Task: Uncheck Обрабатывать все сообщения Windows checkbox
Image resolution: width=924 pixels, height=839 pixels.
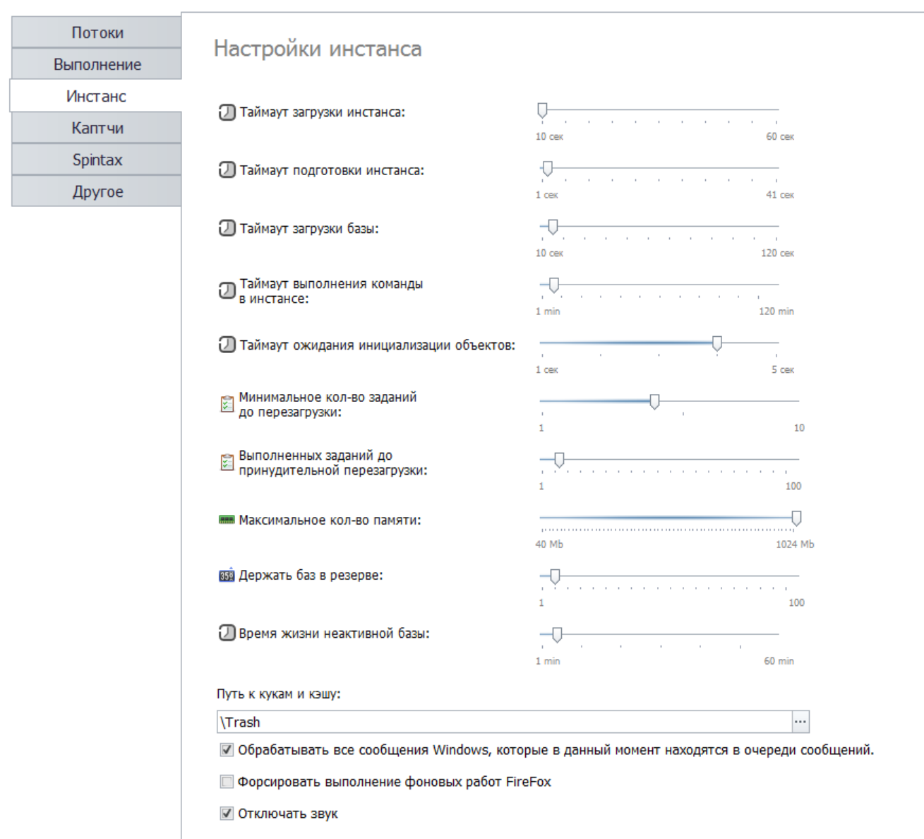Action: coord(227,750)
